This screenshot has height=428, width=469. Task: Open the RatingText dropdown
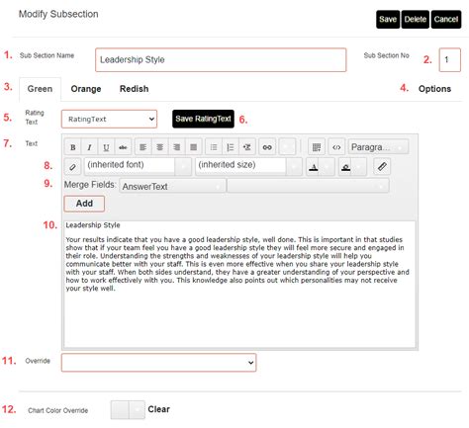[x=109, y=119]
